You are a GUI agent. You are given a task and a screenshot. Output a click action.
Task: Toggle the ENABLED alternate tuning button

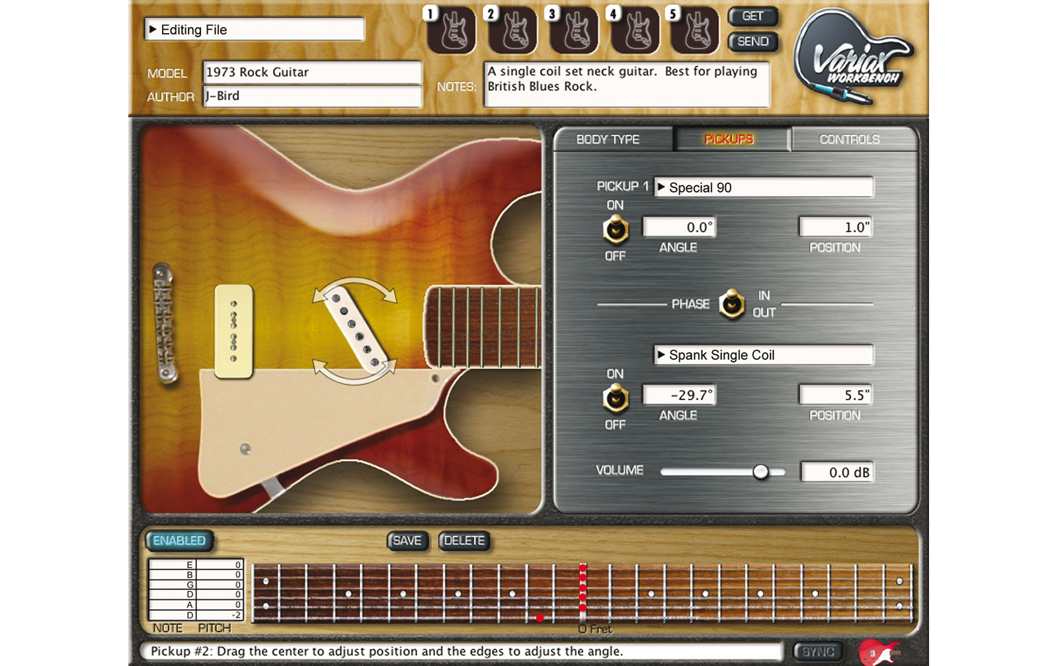tap(179, 540)
